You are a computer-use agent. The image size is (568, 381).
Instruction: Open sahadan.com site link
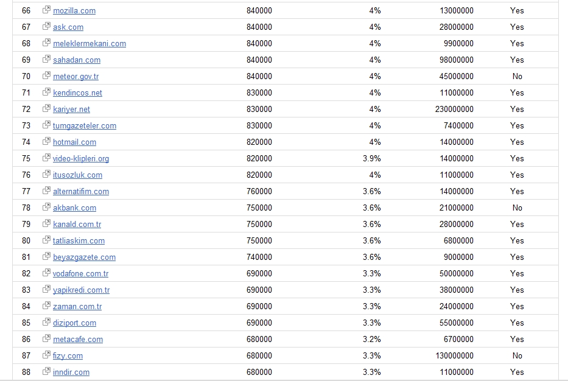[x=77, y=60]
